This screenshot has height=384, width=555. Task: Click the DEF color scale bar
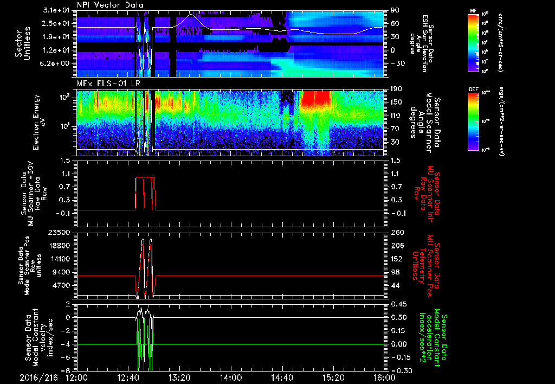click(473, 122)
